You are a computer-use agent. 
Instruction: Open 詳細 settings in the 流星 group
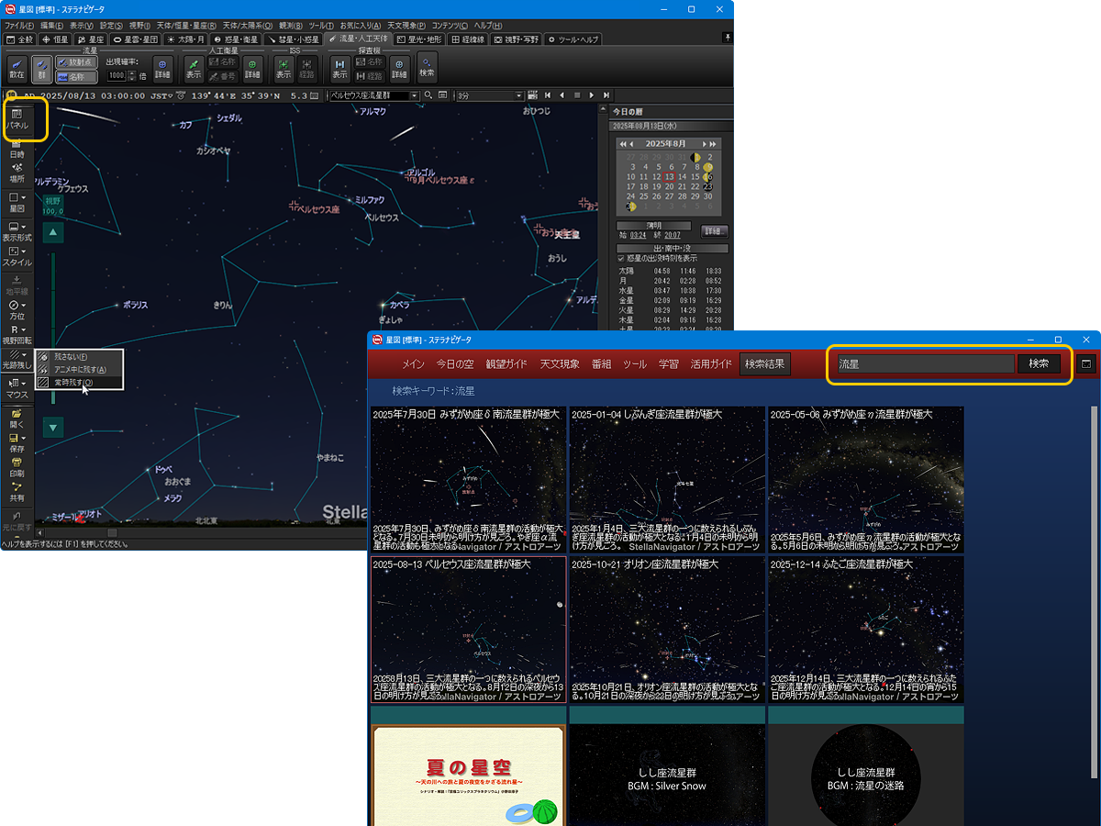pos(162,69)
